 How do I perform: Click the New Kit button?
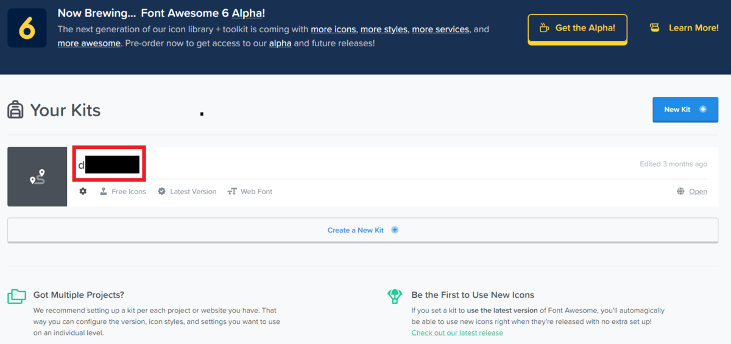click(685, 110)
